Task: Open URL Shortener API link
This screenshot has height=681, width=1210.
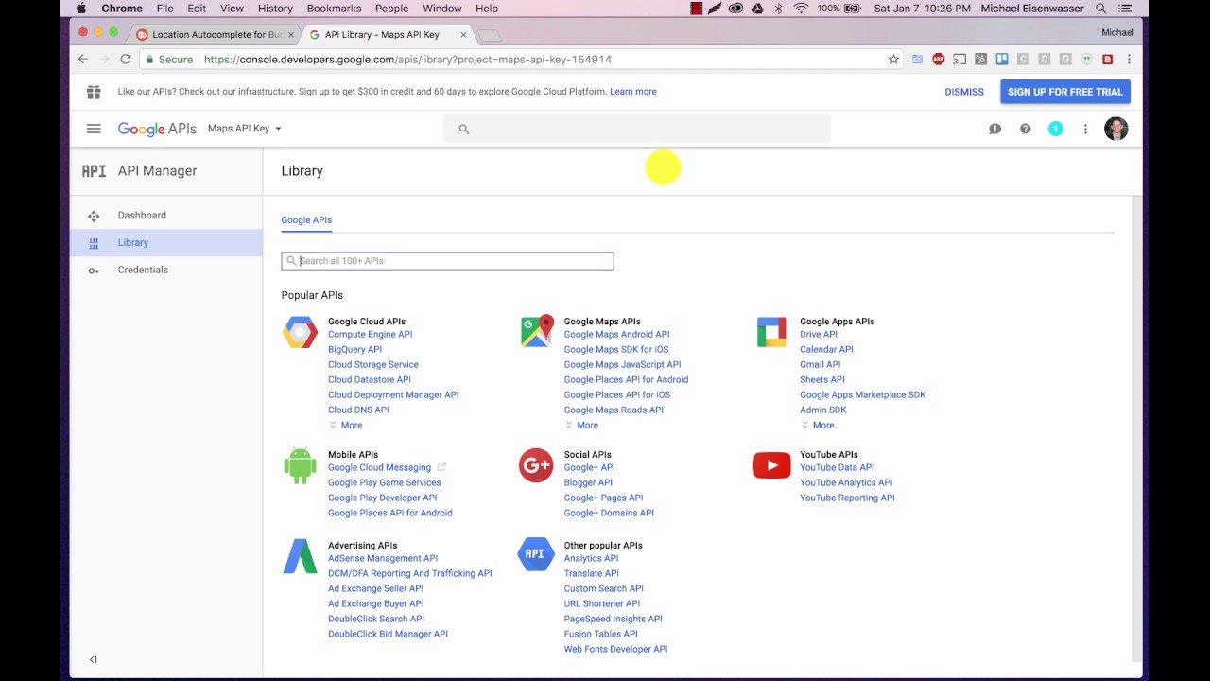Action: click(x=602, y=604)
